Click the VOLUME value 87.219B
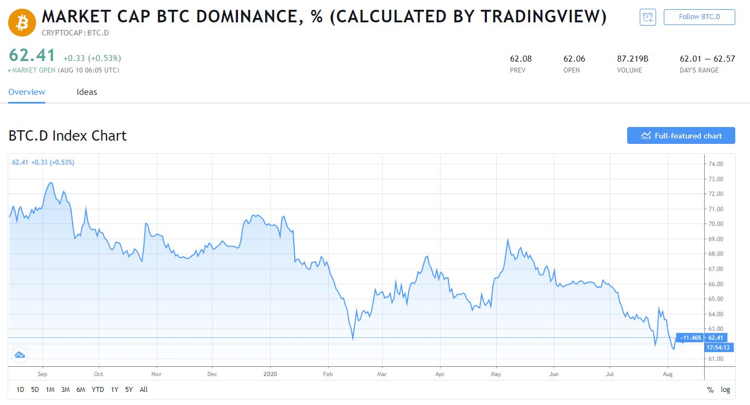750x405 pixels. (x=633, y=59)
